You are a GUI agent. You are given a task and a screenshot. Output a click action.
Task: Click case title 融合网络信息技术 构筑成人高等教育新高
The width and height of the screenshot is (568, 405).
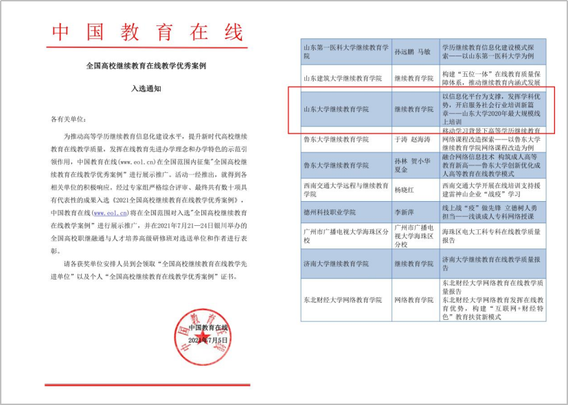pyautogui.click(x=492, y=165)
